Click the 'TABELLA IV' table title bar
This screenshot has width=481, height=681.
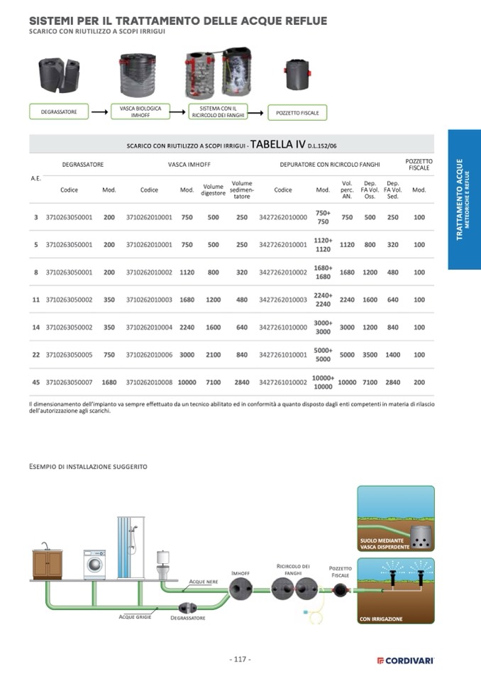point(231,144)
